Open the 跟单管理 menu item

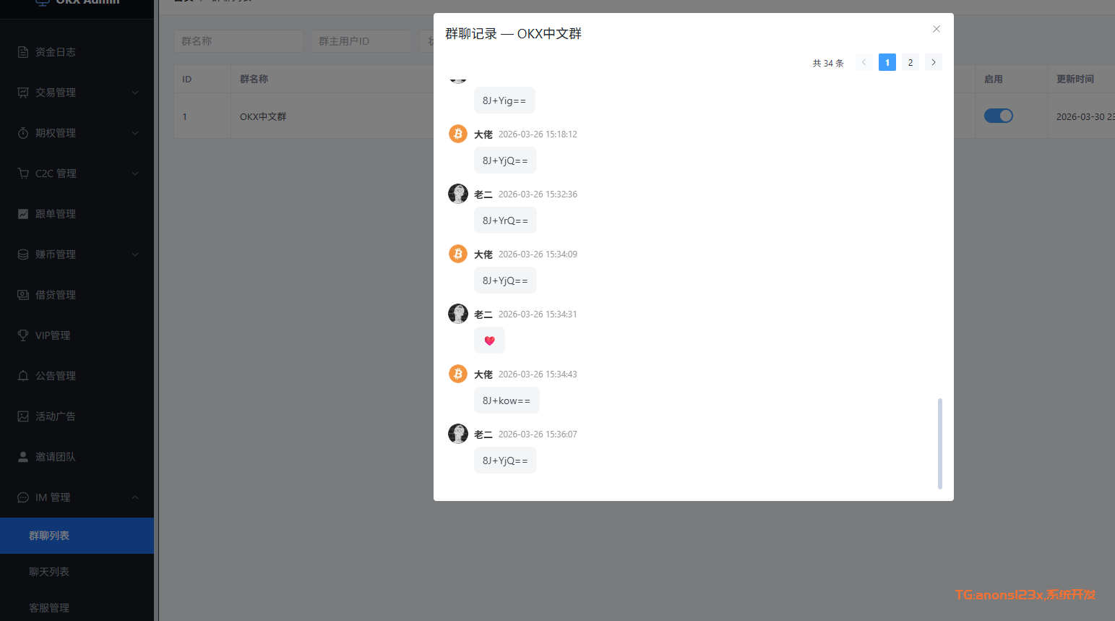coord(56,214)
